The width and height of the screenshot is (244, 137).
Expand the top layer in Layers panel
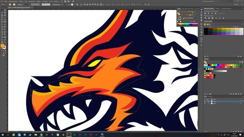(x=209, y=99)
